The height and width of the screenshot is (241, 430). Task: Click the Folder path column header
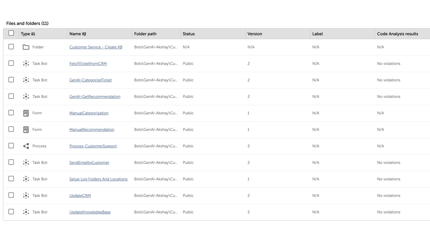pos(145,34)
